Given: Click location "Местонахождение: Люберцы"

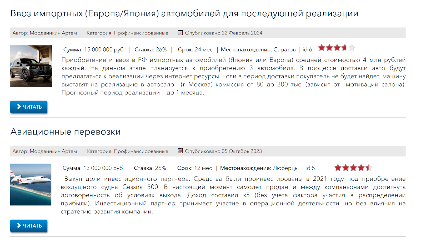Looking at the screenshot, I should [x=259, y=168].
